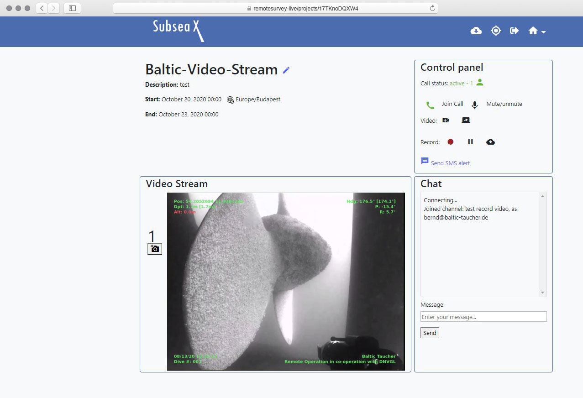The image size is (583, 398).
Task: Toggle your camera video feed
Action: (446, 120)
